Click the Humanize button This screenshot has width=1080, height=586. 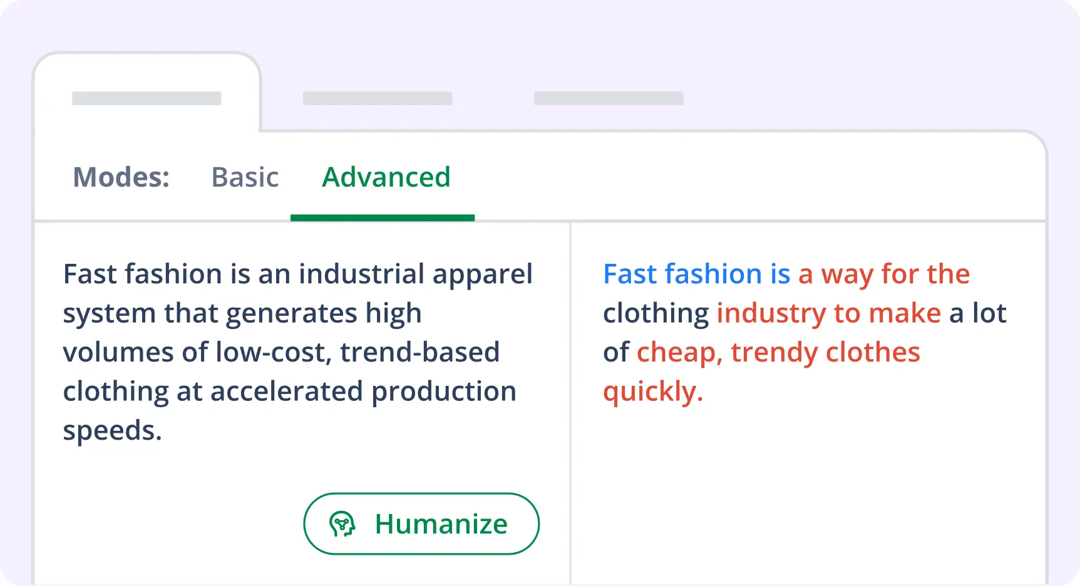pos(421,523)
